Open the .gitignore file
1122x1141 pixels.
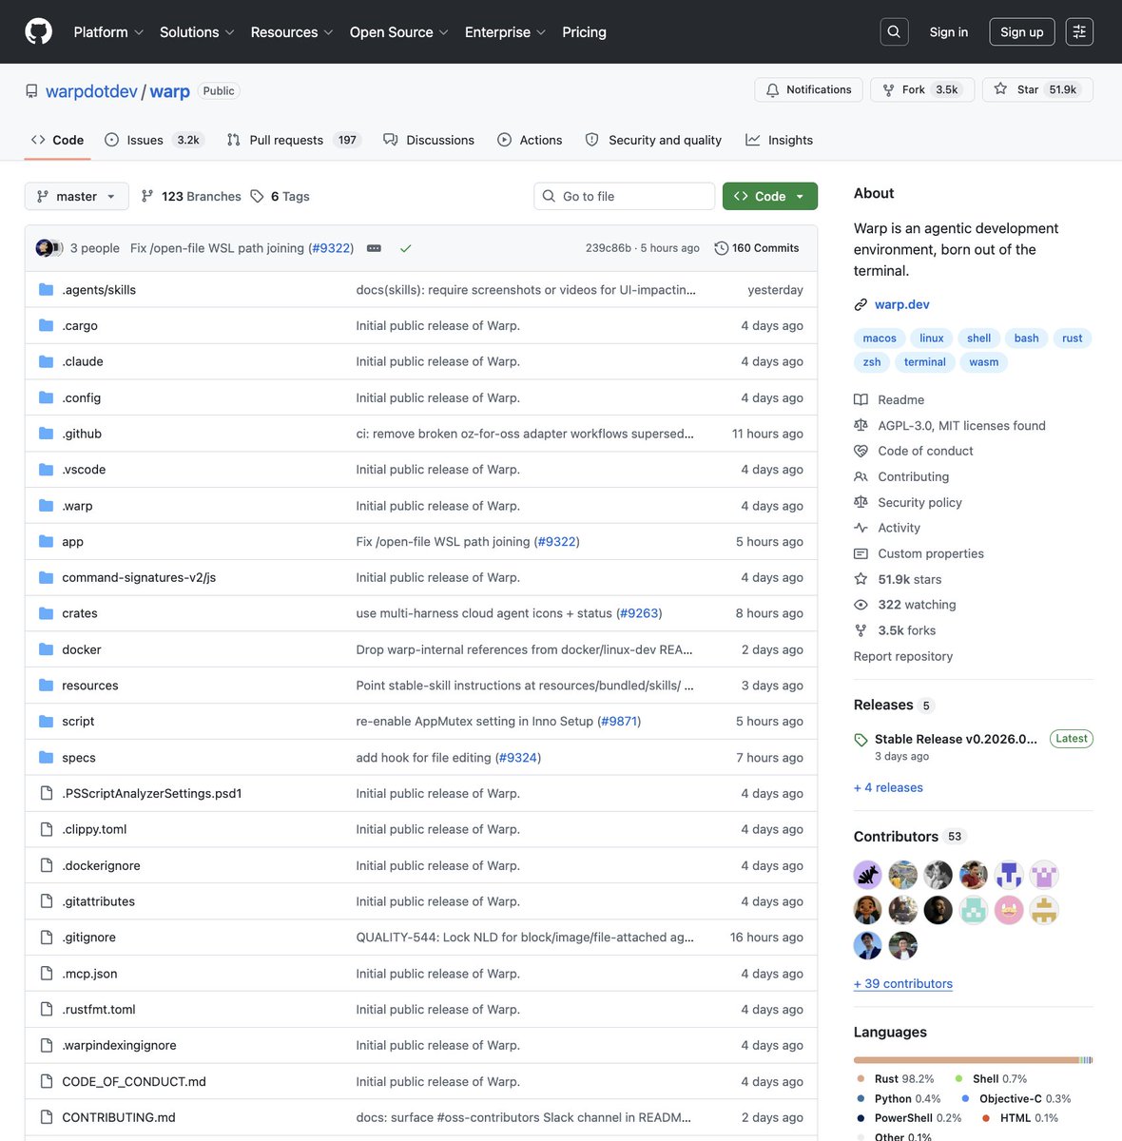[x=89, y=938]
